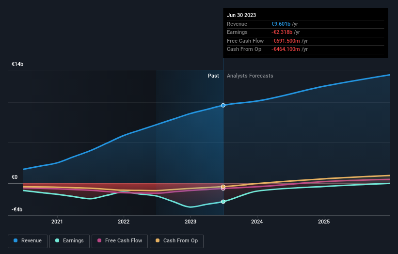Image resolution: width=398 pixels, height=254 pixels.
Task: Select the Cash From Op data point marker
Action: tap(223, 187)
